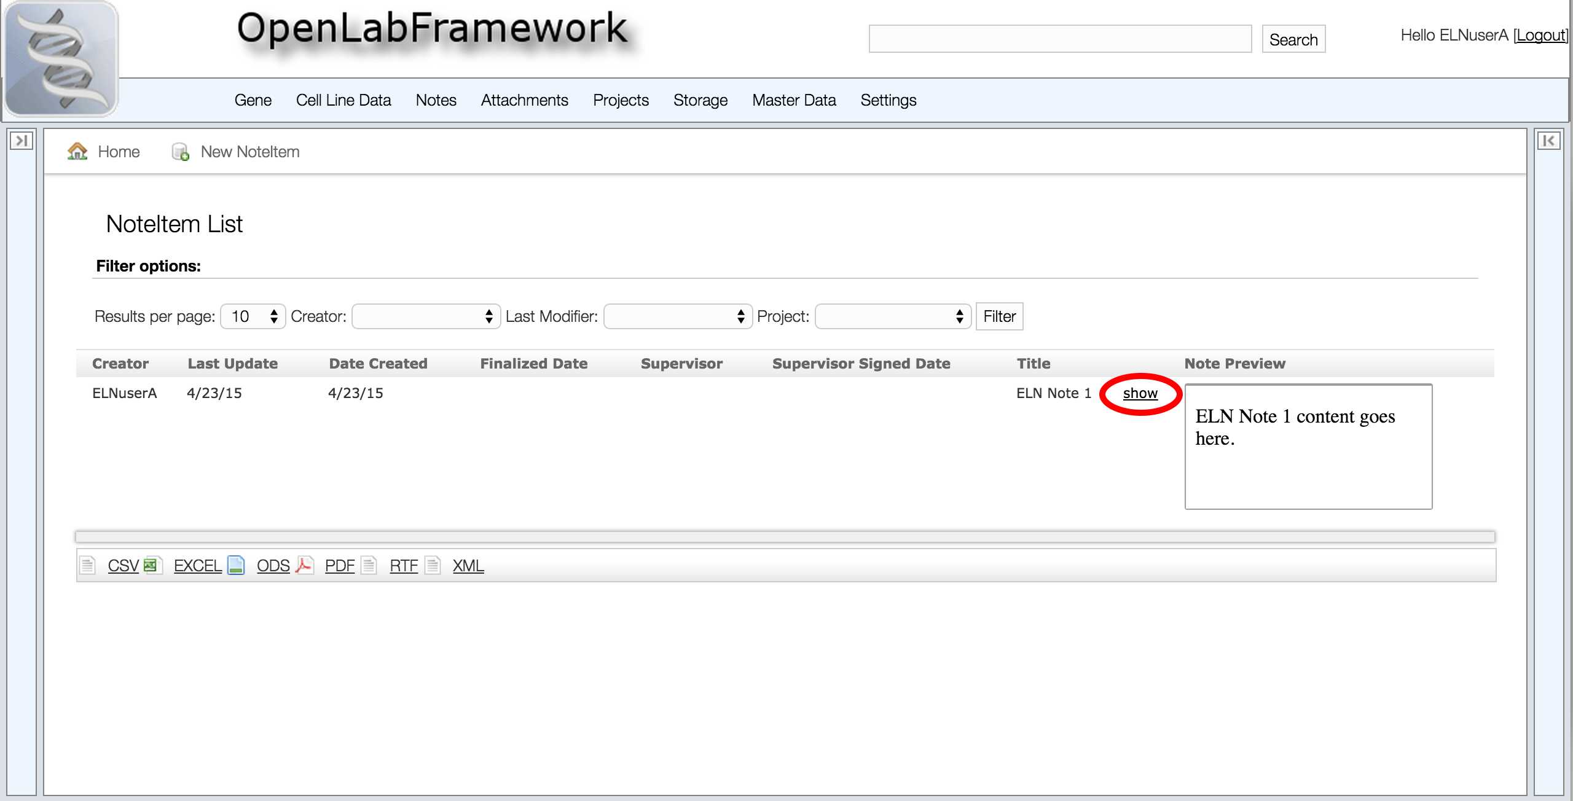The image size is (1573, 801).
Task: Open the Master Data menu
Action: pyautogui.click(x=794, y=100)
